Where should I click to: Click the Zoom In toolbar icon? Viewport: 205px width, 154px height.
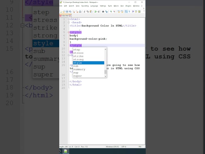[x=111, y=12]
